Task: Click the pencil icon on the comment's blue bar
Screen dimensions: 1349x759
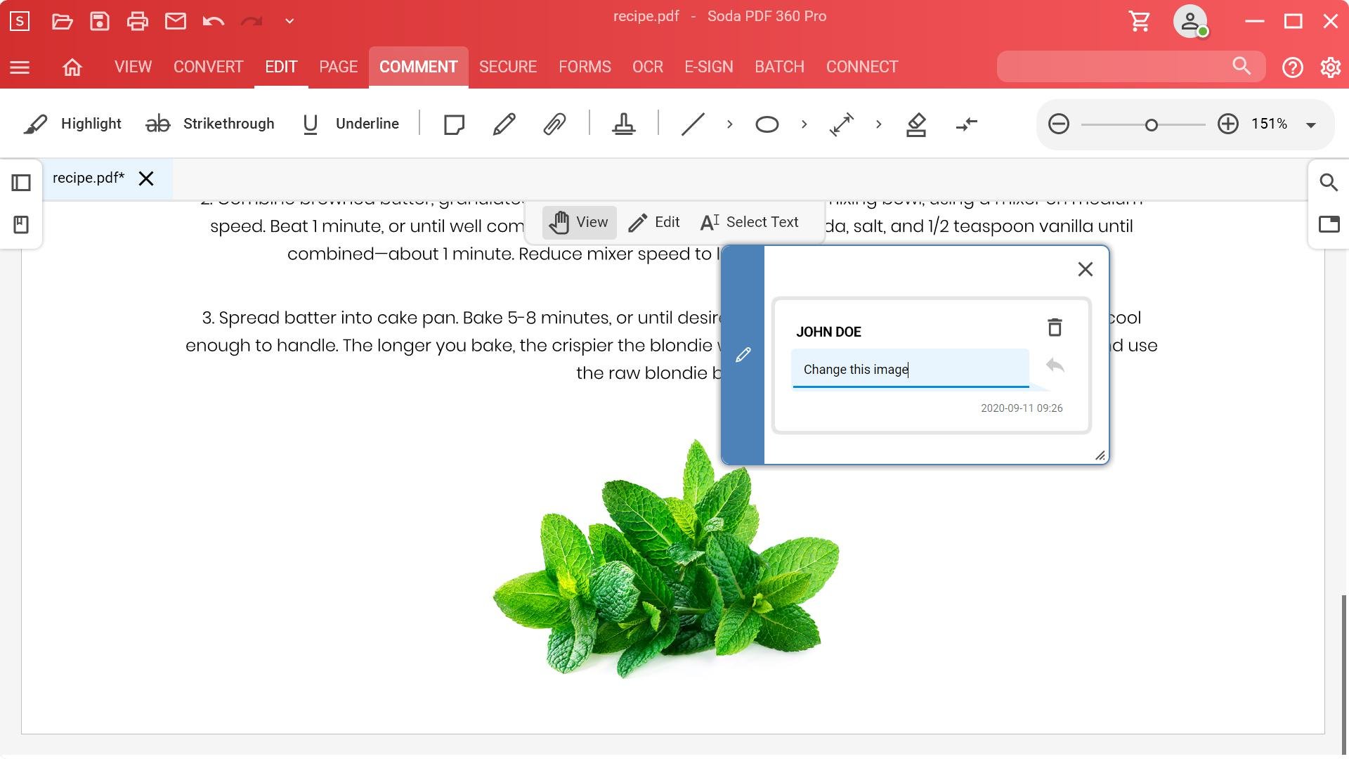Action: 743,356
